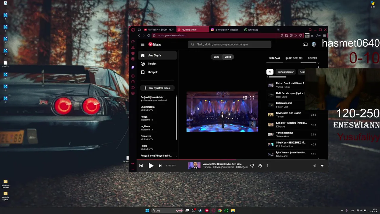Open the Twitch sidebar icon
Image resolution: width=380 pixels, height=214 pixels.
[x=133, y=67]
